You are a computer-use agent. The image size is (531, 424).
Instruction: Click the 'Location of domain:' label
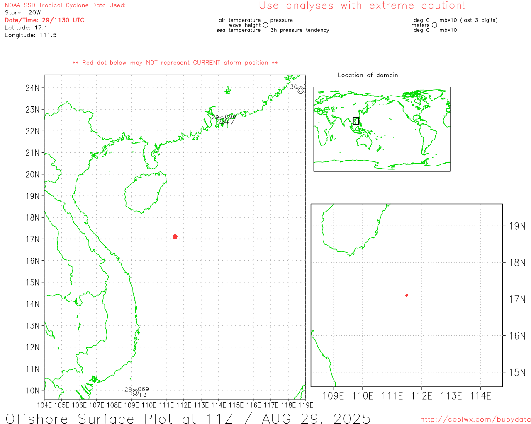pyautogui.click(x=369, y=75)
